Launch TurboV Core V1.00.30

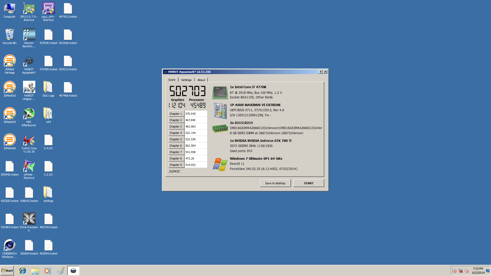[x=29, y=144]
